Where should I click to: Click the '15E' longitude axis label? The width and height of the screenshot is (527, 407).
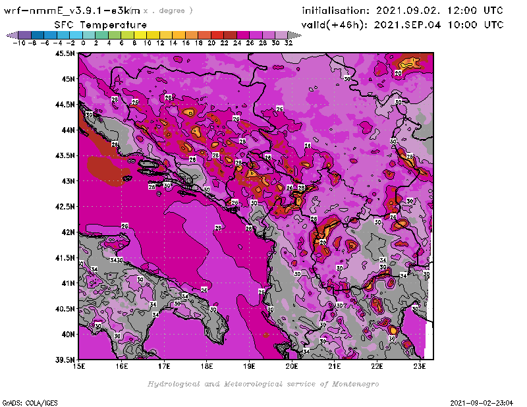[x=78, y=366]
